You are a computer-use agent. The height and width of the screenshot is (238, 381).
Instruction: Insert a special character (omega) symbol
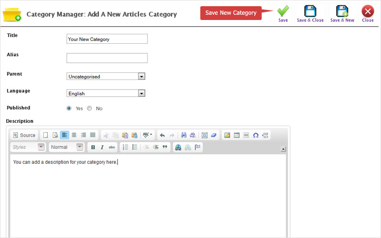pyautogui.click(x=256, y=135)
